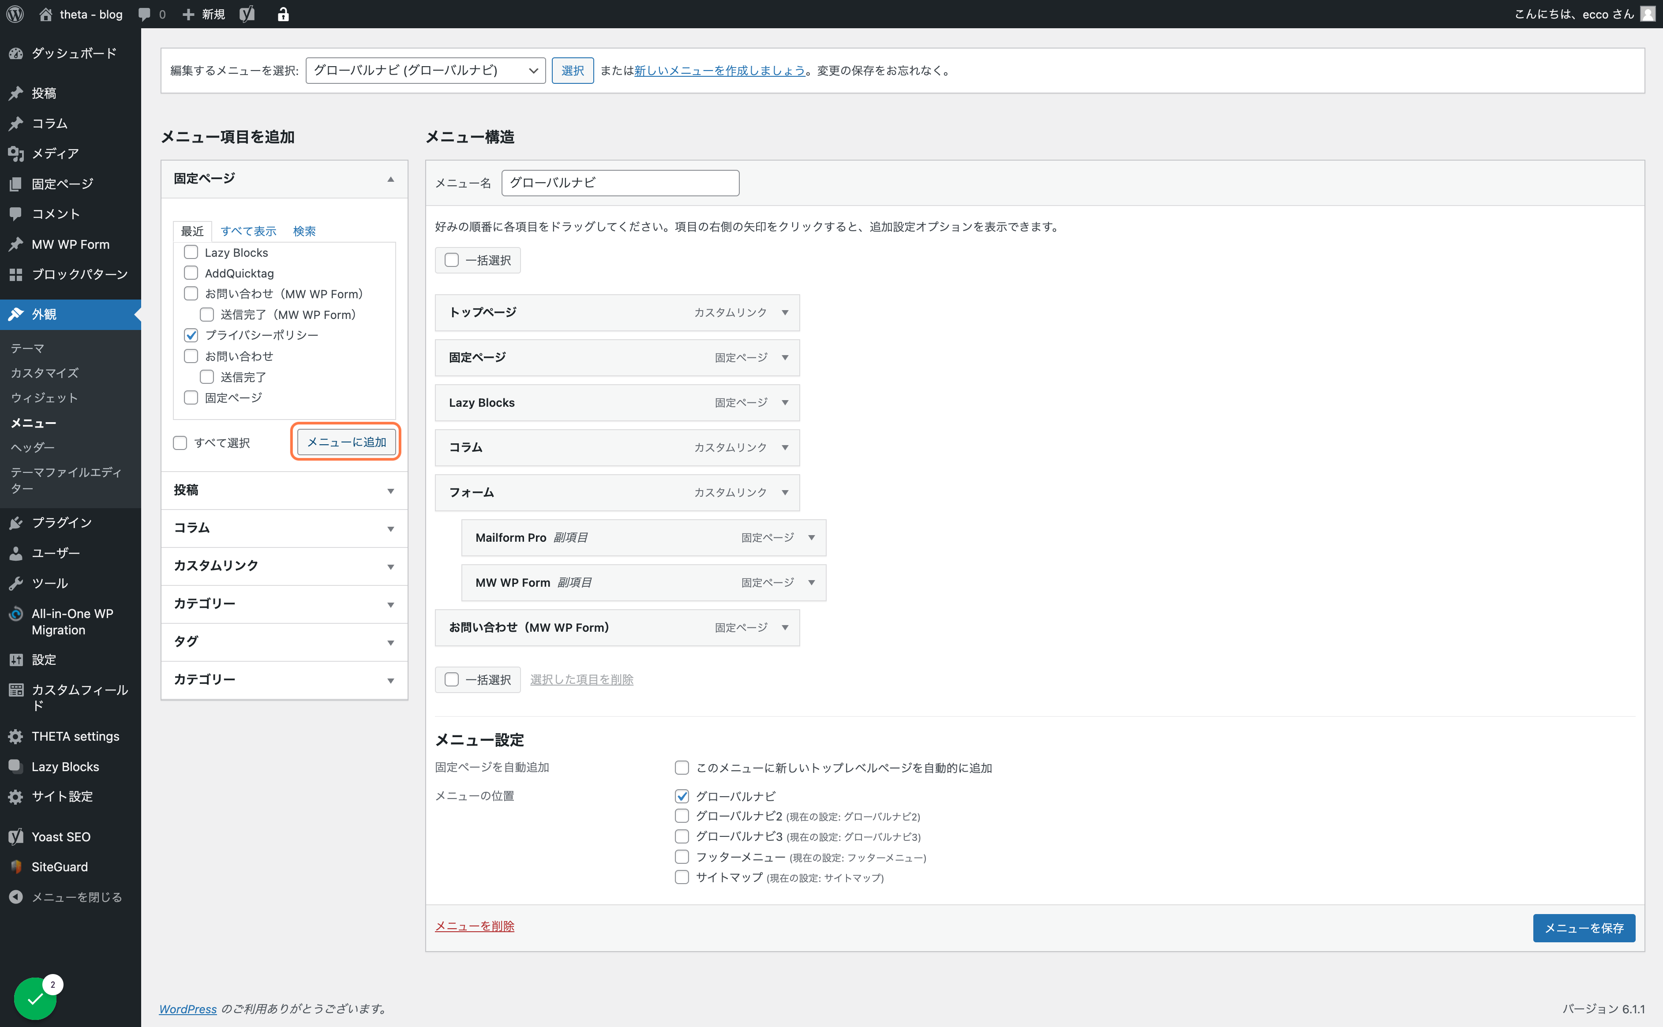Screen dimensions: 1663x1027
Task: Enable auto-add new top-level pages checkbox
Action: click(682, 768)
